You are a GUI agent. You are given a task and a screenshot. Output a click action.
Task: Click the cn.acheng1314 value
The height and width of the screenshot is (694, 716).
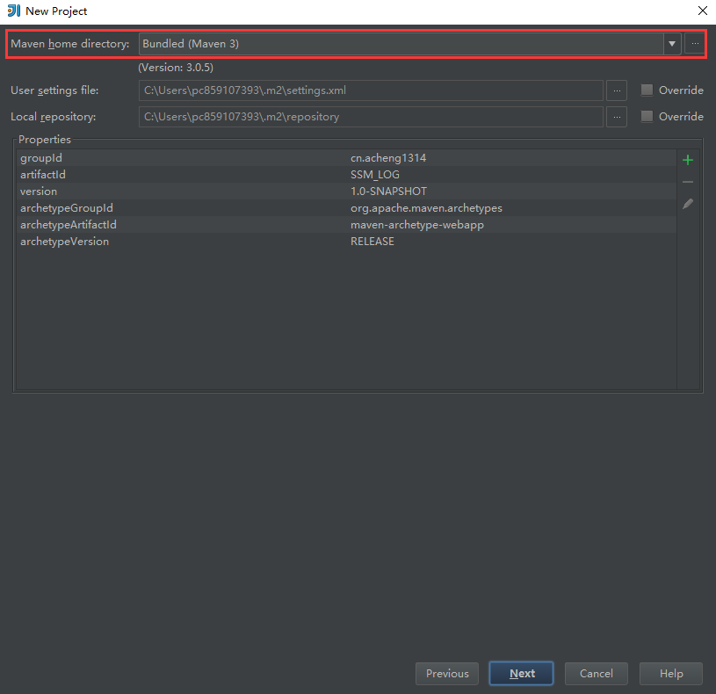(388, 158)
